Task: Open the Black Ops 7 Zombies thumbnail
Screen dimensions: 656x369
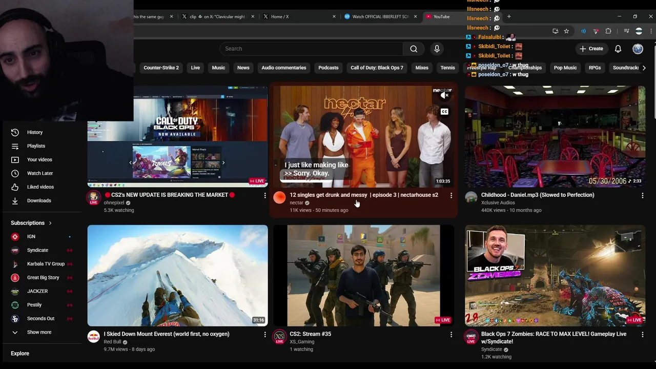Action: tap(555, 275)
